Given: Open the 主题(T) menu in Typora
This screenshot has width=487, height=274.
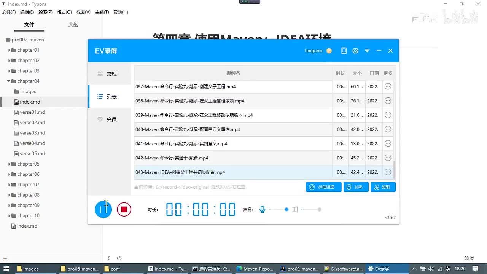Looking at the screenshot, I should pos(102,12).
